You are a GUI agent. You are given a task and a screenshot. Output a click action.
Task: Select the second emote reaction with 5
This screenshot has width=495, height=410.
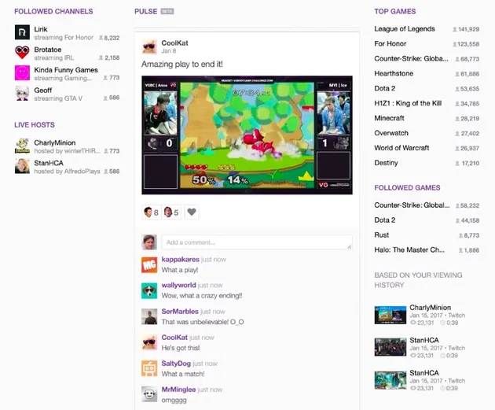(171, 212)
